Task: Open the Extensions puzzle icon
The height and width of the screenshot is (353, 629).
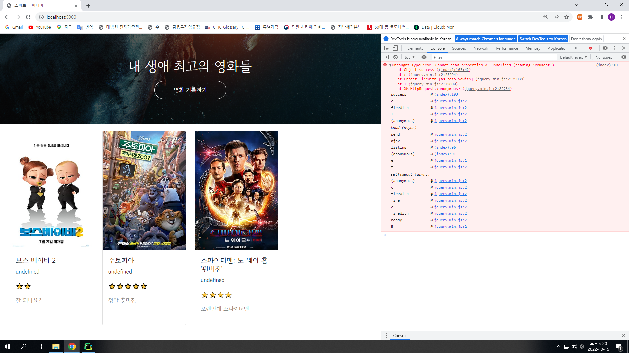Action: point(590,17)
